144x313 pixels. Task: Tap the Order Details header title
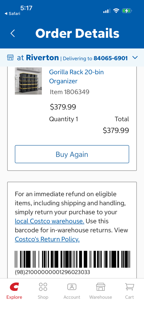(77, 33)
